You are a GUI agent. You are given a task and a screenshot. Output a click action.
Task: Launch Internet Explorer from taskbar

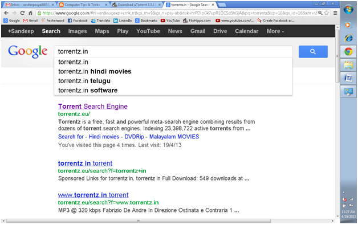pyautogui.click(x=348, y=38)
